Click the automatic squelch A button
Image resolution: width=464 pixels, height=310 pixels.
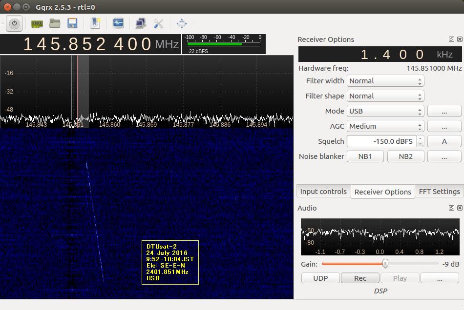click(444, 141)
